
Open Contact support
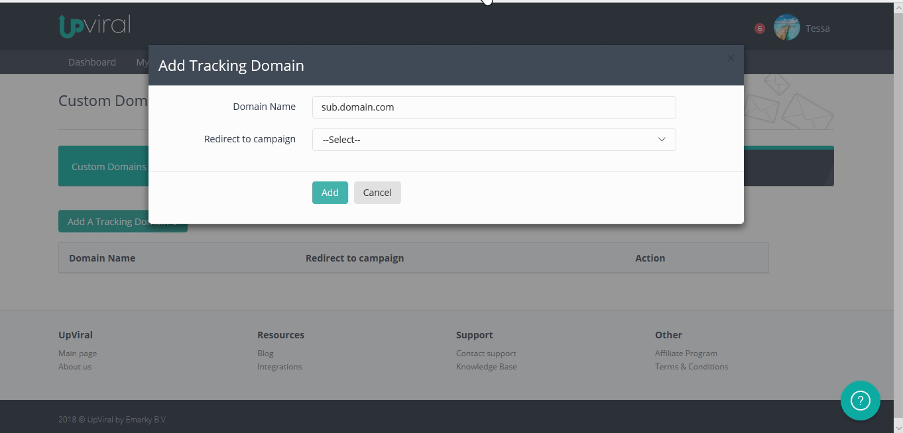[486, 353]
